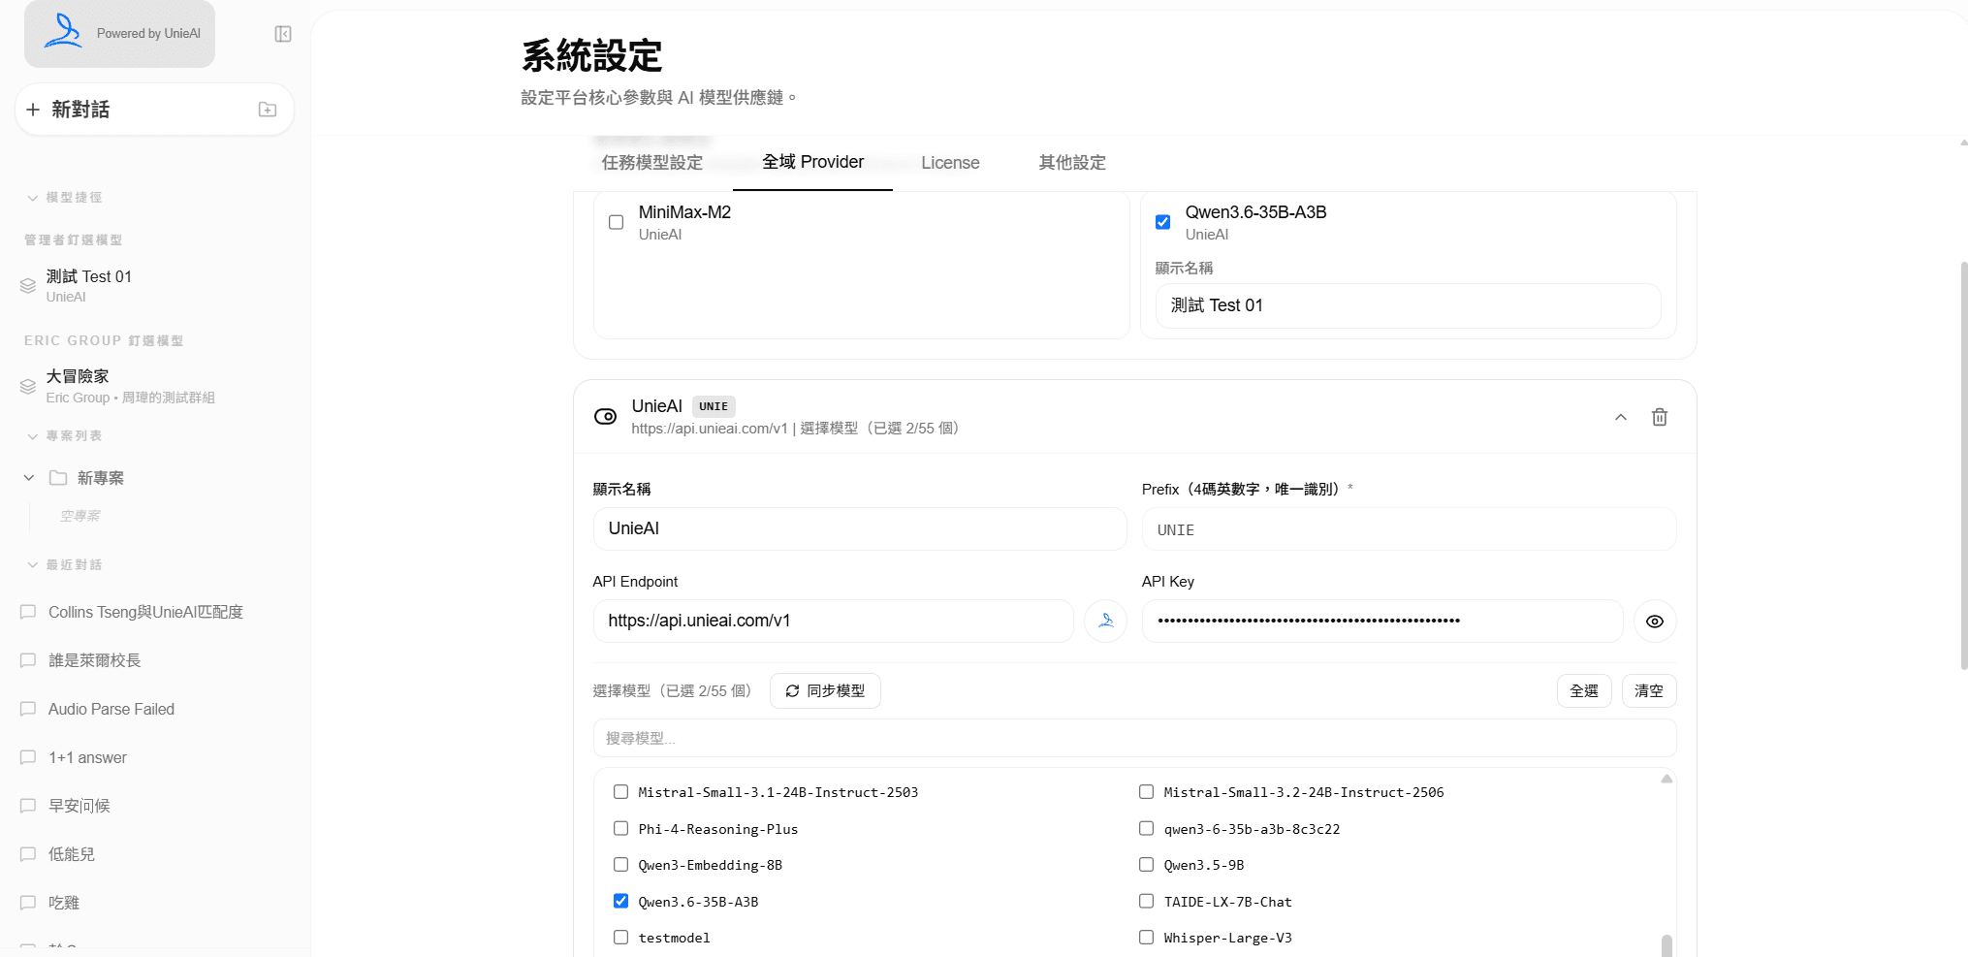Click the 同步模型 sync button
Viewport: 1968px width, 957px height.
click(x=825, y=691)
